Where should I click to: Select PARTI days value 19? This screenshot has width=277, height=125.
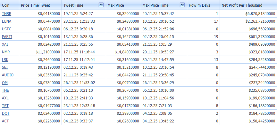(216, 37)
